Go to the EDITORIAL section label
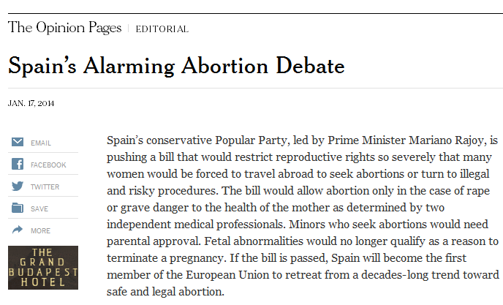 pyautogui.click(x=162, y=29)
